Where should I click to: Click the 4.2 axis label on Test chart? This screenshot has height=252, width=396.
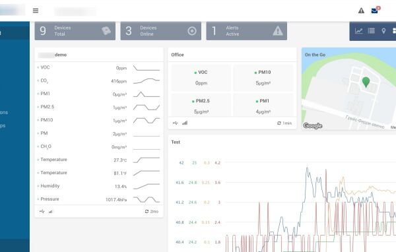(x=217, y=163)
